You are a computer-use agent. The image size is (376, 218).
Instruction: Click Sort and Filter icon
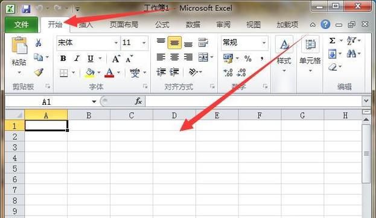351,41
